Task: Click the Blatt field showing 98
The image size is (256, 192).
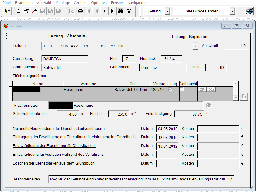Action: [x=216, y=67]
